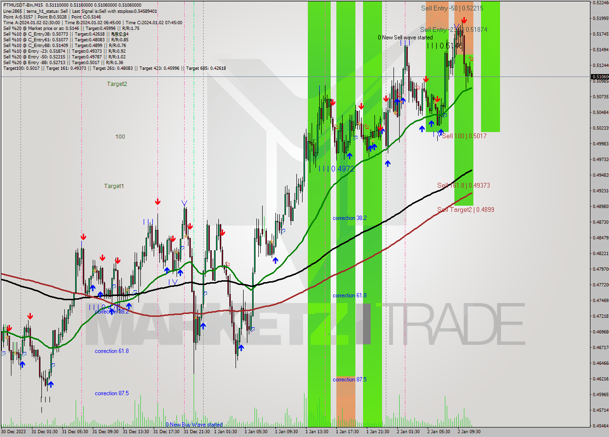Image resolution: width=609 pixels, height=437 pixels.
Task: Click the 0.4822 price scale tick
Action: [600, 253]
